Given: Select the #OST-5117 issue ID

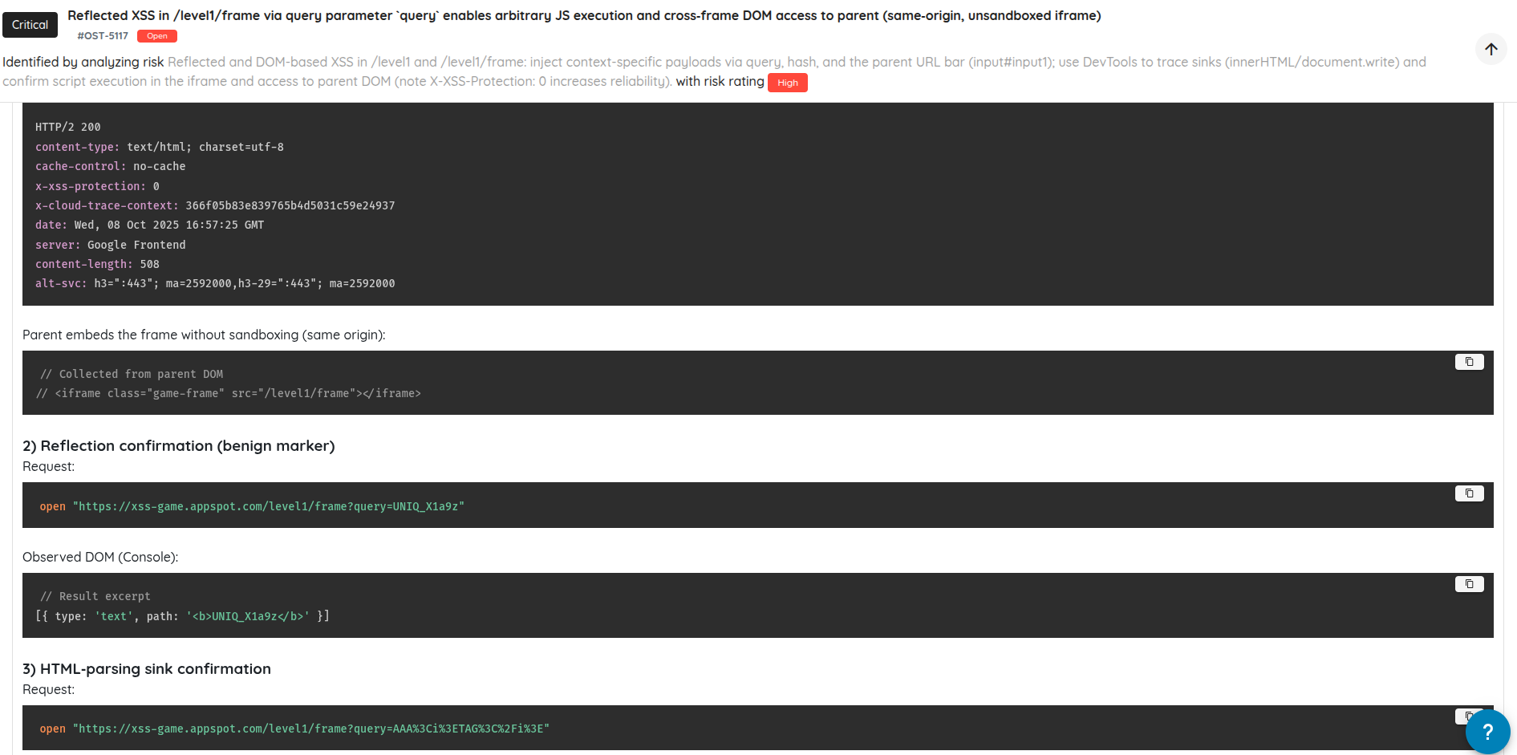Looking at the screenshot, I should click(103, 36).
